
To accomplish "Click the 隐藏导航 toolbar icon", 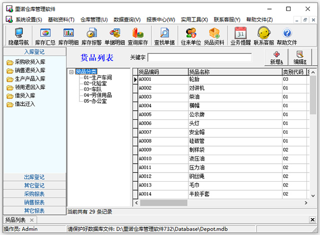I will click(18, 36).
